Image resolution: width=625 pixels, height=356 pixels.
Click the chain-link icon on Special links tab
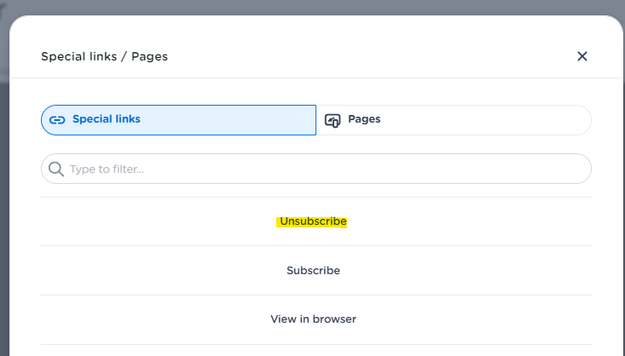pos(57,120)
